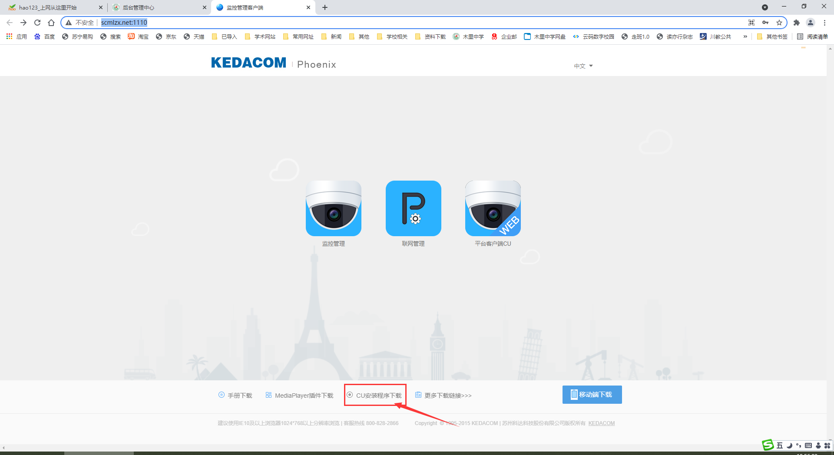Bookmark this page with the star icon
Image resolution: width=834 pixels, height=455 pixels.
[779, 23]
